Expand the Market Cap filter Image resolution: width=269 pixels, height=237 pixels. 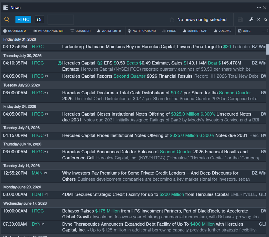click(x=195, y=31)
